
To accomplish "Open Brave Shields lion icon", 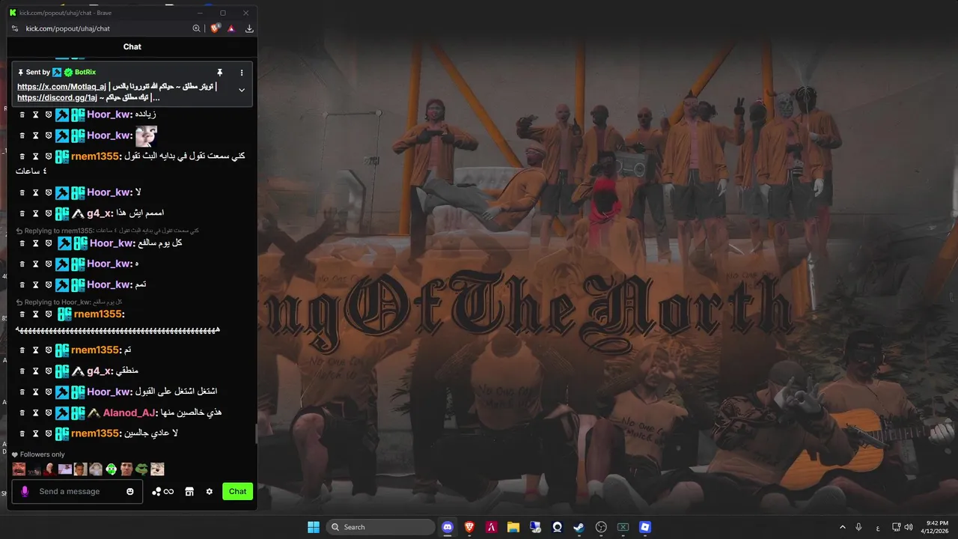I will tap(216, 28).
